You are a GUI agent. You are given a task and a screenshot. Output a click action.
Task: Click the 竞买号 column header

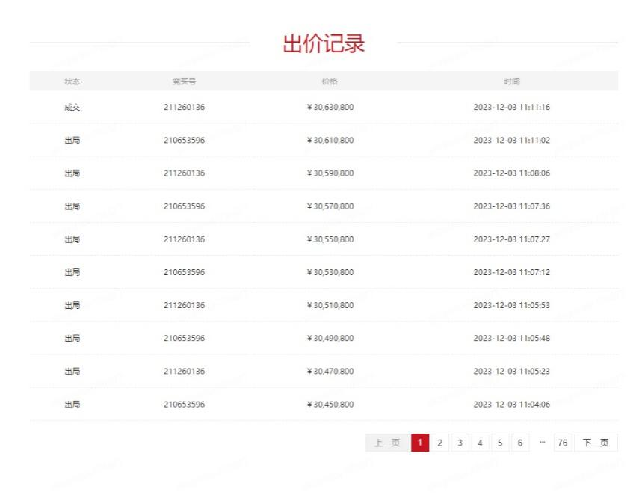click(x=184, y=81)
